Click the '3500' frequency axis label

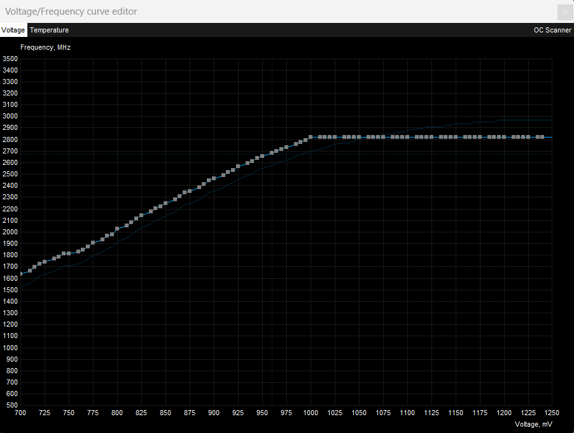tap(10, 59)
